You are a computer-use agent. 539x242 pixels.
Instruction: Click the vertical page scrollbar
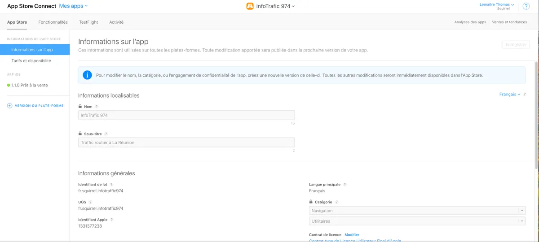point(537,114)
